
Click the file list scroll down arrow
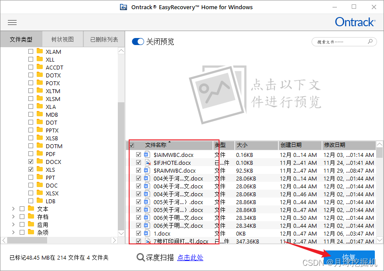[379, 240]
